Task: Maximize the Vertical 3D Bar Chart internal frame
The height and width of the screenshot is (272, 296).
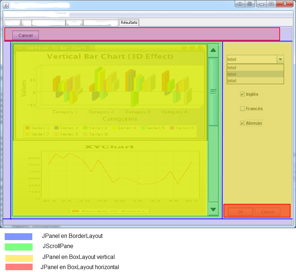Action: [192, 48]
